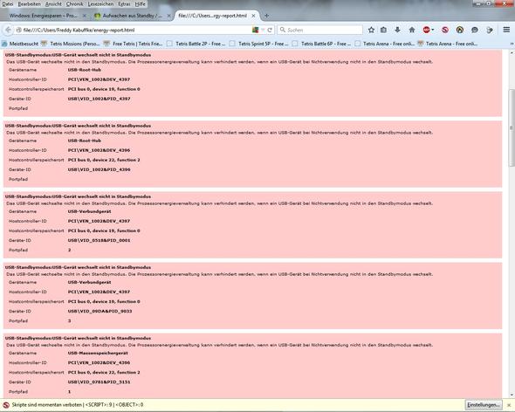Click the Adblock Plus icon
This screenshot has height=412, width=515.
426,30
